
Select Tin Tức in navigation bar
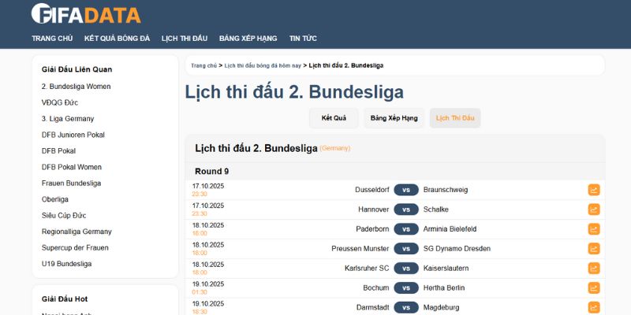pos(303,39)
